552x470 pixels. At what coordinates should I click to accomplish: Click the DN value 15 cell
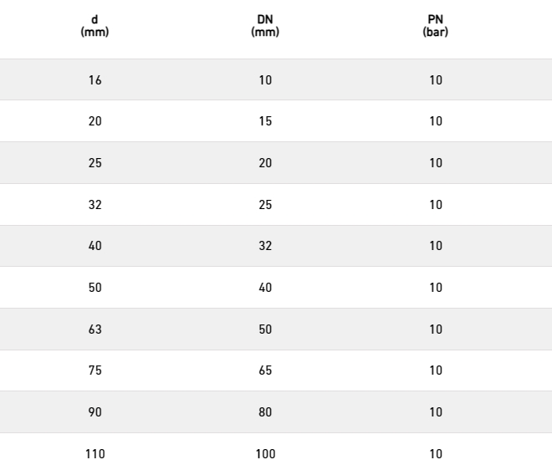point(265,121)
